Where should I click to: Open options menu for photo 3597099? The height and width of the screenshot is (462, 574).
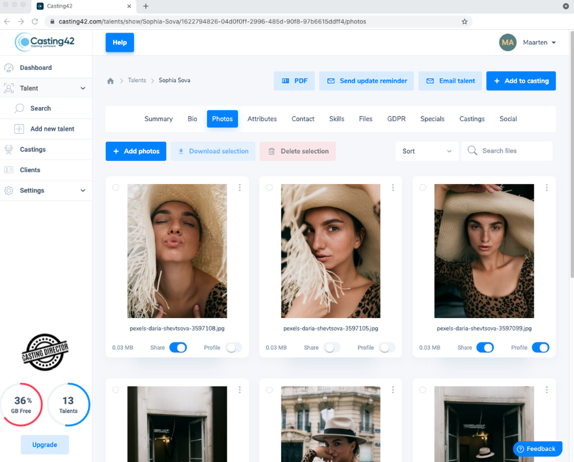point(546,188)
